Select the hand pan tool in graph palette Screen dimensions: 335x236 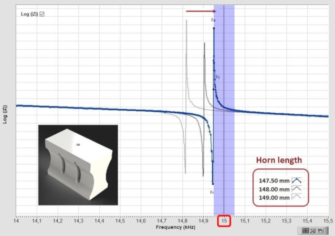pos(320,231)
